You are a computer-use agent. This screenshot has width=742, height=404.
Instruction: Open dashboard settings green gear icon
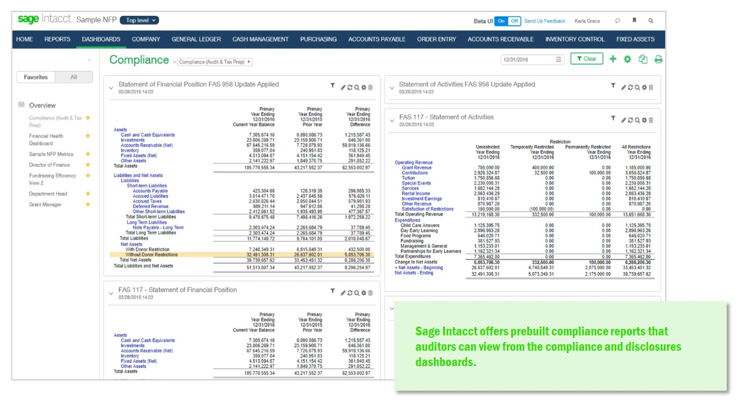click(x=627, y=59)
